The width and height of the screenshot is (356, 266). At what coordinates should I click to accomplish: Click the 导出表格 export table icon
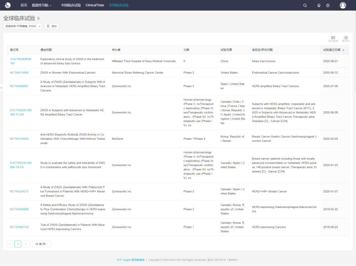point(333,39)
